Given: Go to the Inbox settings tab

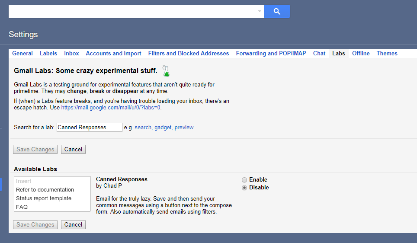Looking at the screenshot, I should 71,54.
